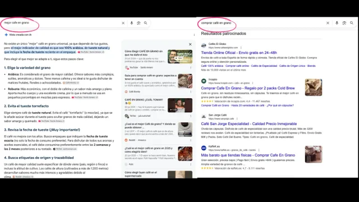Click the microphone in the right search bar
The height and width of the screenshot is (202, 359).
pyautogui.click(x=337, y=23)
